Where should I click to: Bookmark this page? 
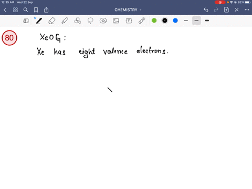tap(36, 10)
